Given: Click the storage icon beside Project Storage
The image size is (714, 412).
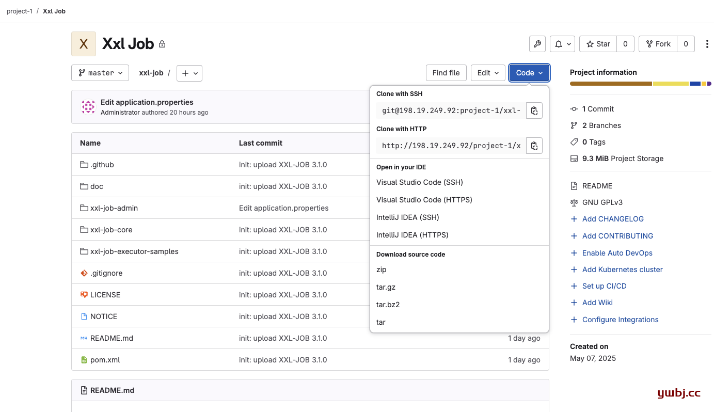Looking at the screenshot, I should point(574,159).
